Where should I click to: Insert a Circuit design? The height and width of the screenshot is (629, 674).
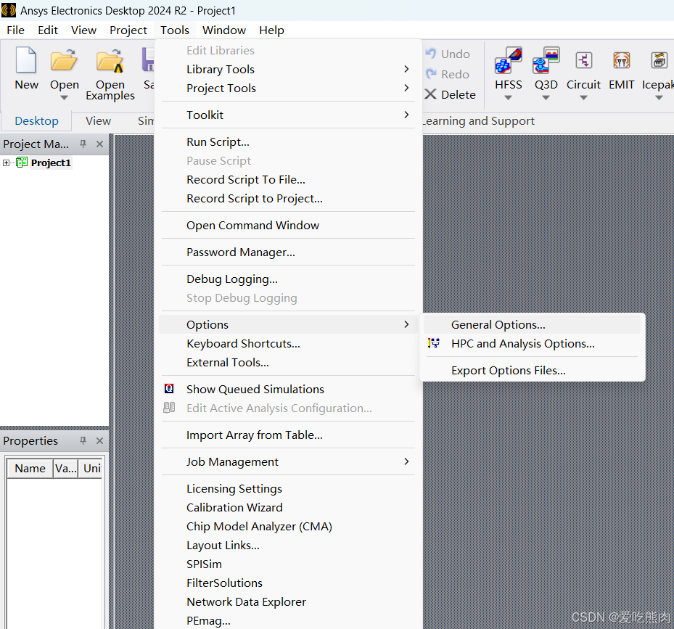point(584,60)
